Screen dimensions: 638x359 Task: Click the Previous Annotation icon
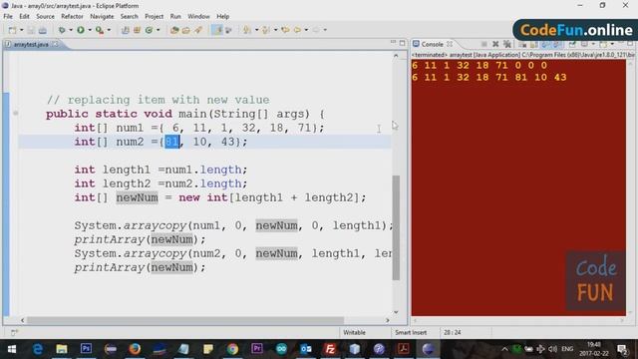266,30
